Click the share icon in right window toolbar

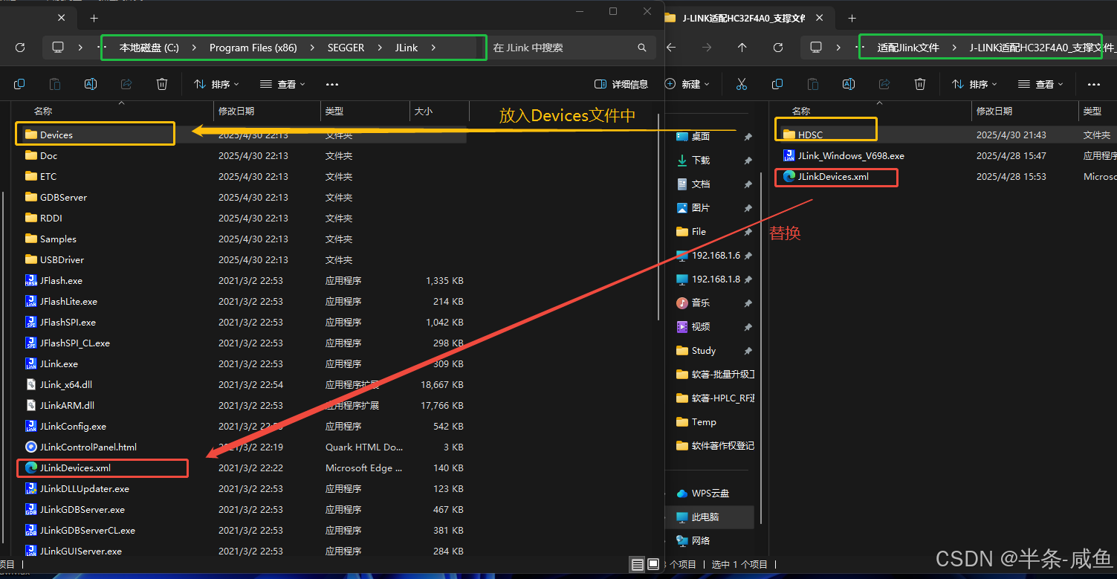[x=884, y=84]
